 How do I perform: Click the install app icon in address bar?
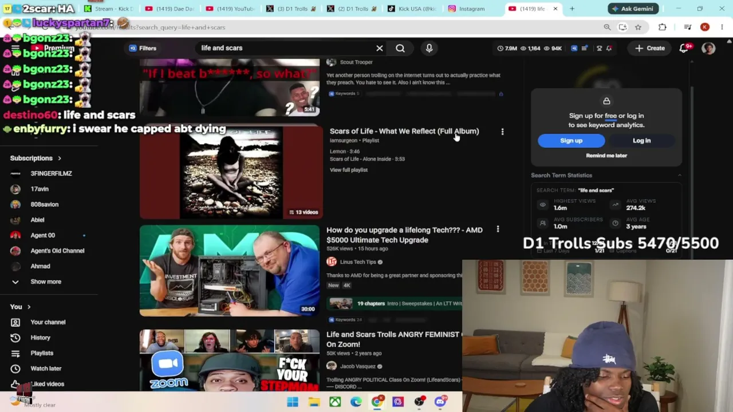(x=622, y=27)
